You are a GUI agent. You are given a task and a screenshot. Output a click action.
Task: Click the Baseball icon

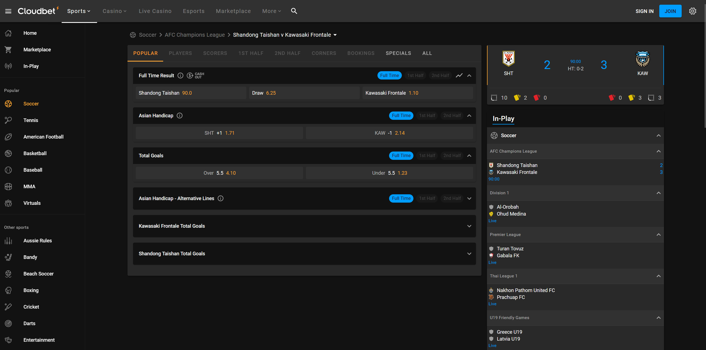8,170
